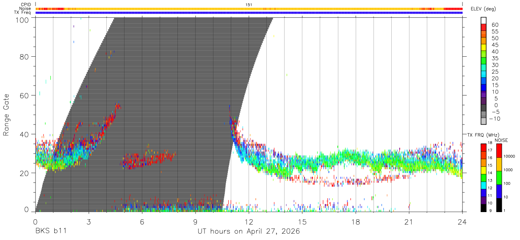Click the '15' UT hour tick label
The image size is (520, 240).
(302, 222)
